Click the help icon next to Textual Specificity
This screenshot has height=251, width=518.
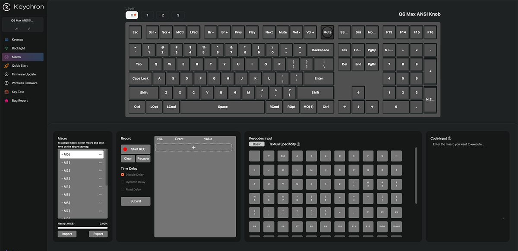coord(298,144)
